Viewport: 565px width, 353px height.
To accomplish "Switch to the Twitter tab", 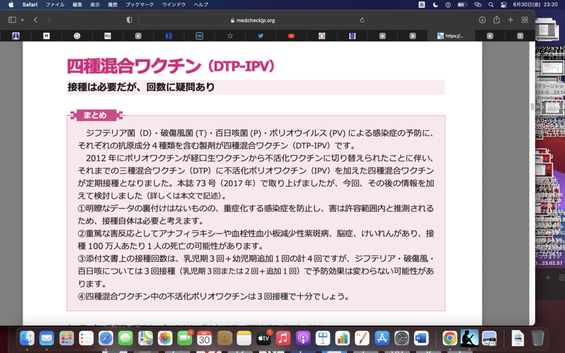I will pyautogui.click(x=260, y=36).
